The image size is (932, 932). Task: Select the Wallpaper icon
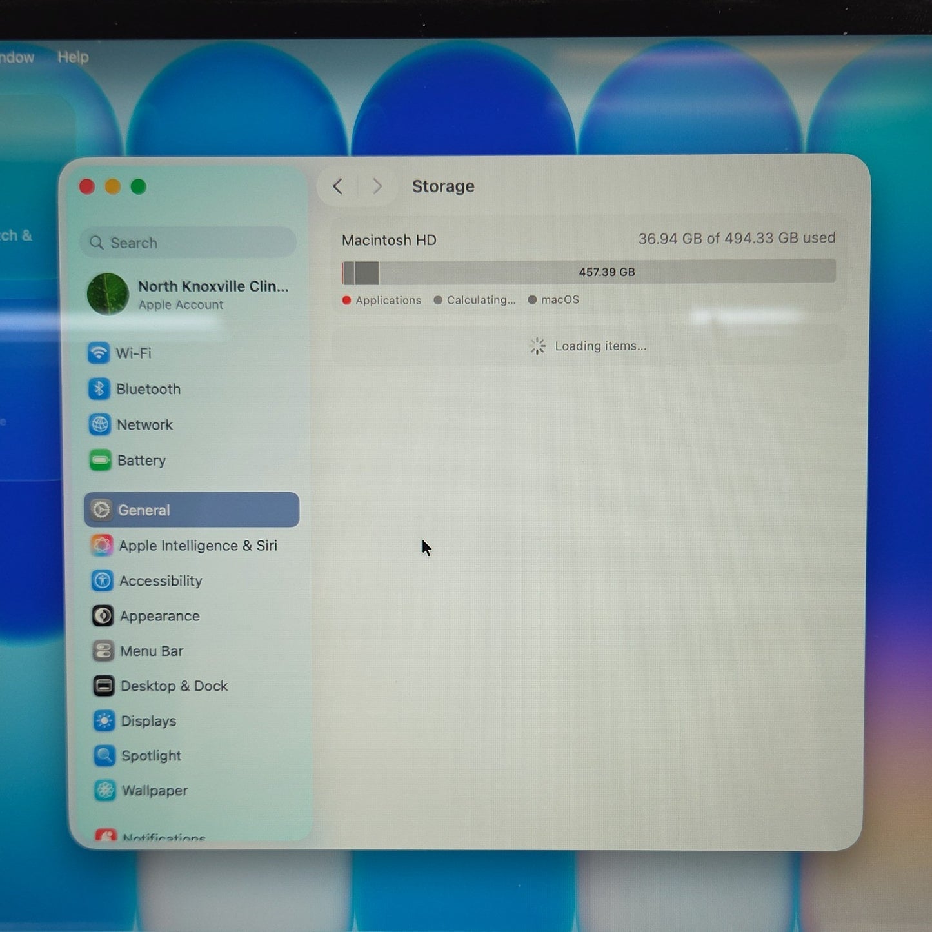coord(105,790)
